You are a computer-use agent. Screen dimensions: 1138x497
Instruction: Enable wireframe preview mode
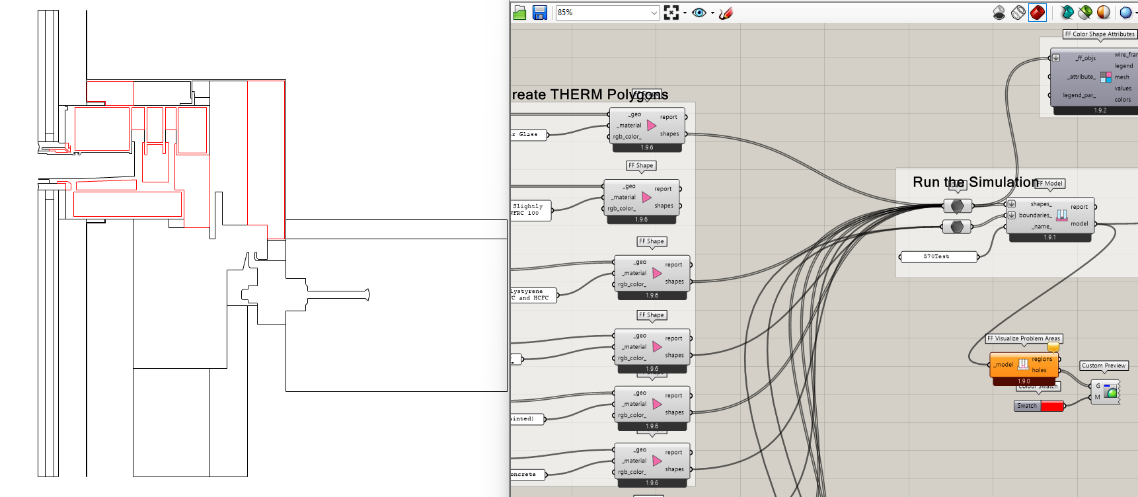click(1018, 13)
